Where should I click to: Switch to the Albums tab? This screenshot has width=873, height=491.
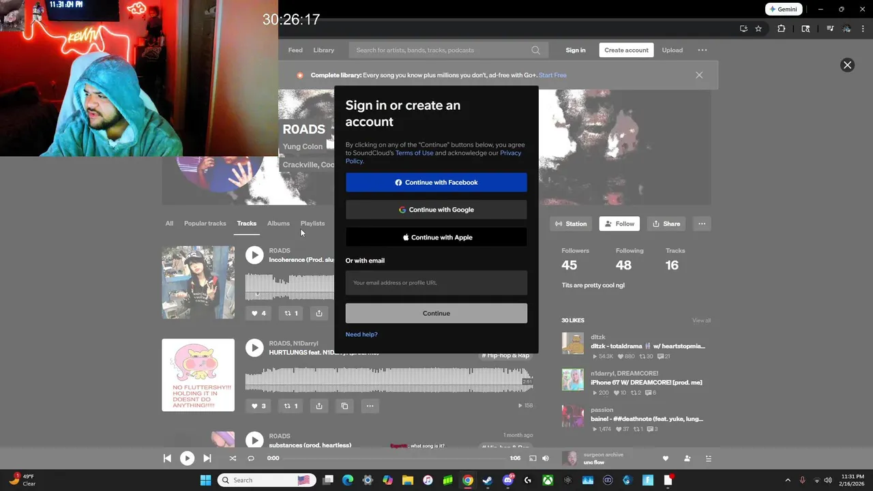(278, 223)
